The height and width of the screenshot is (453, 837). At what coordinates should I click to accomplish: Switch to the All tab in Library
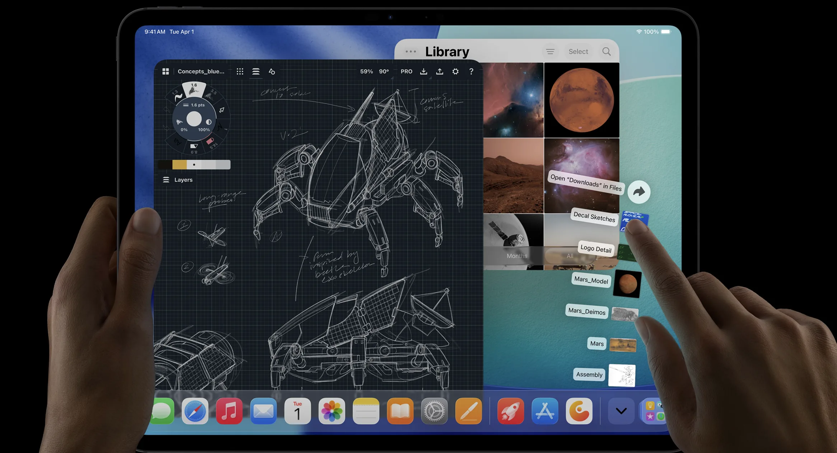click(x=570, y=256)
